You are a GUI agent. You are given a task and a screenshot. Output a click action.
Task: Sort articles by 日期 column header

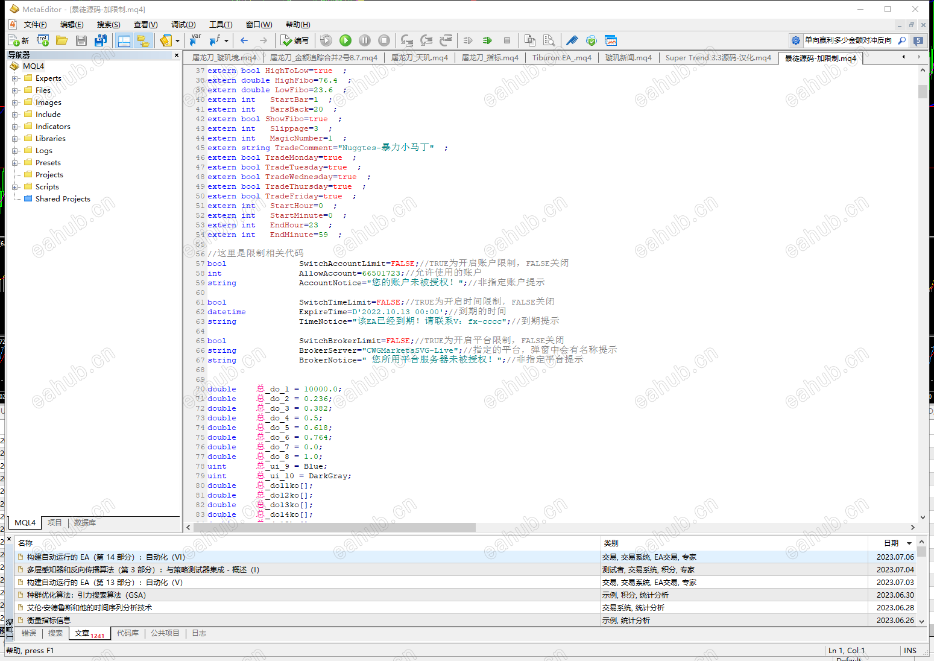click(892, 543)
